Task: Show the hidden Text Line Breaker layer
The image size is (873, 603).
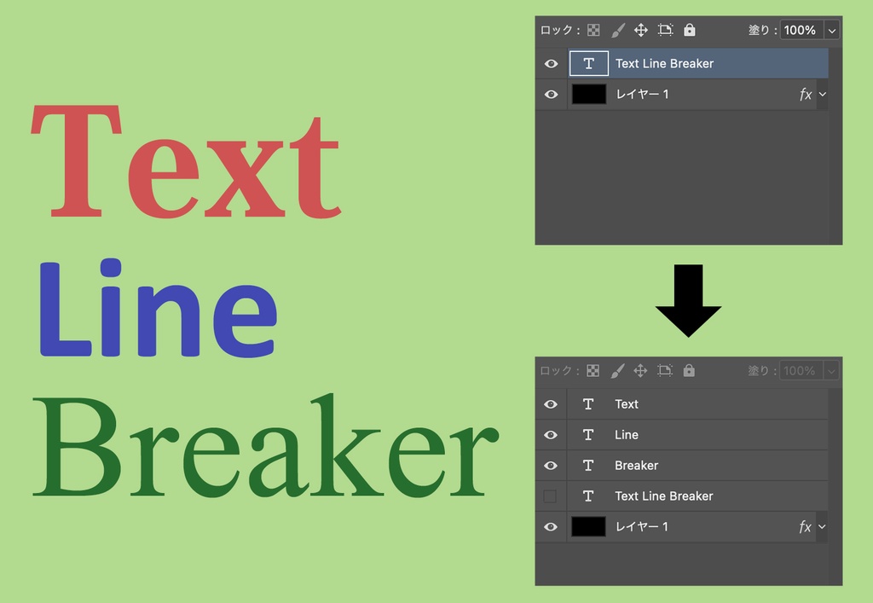Action: point(552,496)
